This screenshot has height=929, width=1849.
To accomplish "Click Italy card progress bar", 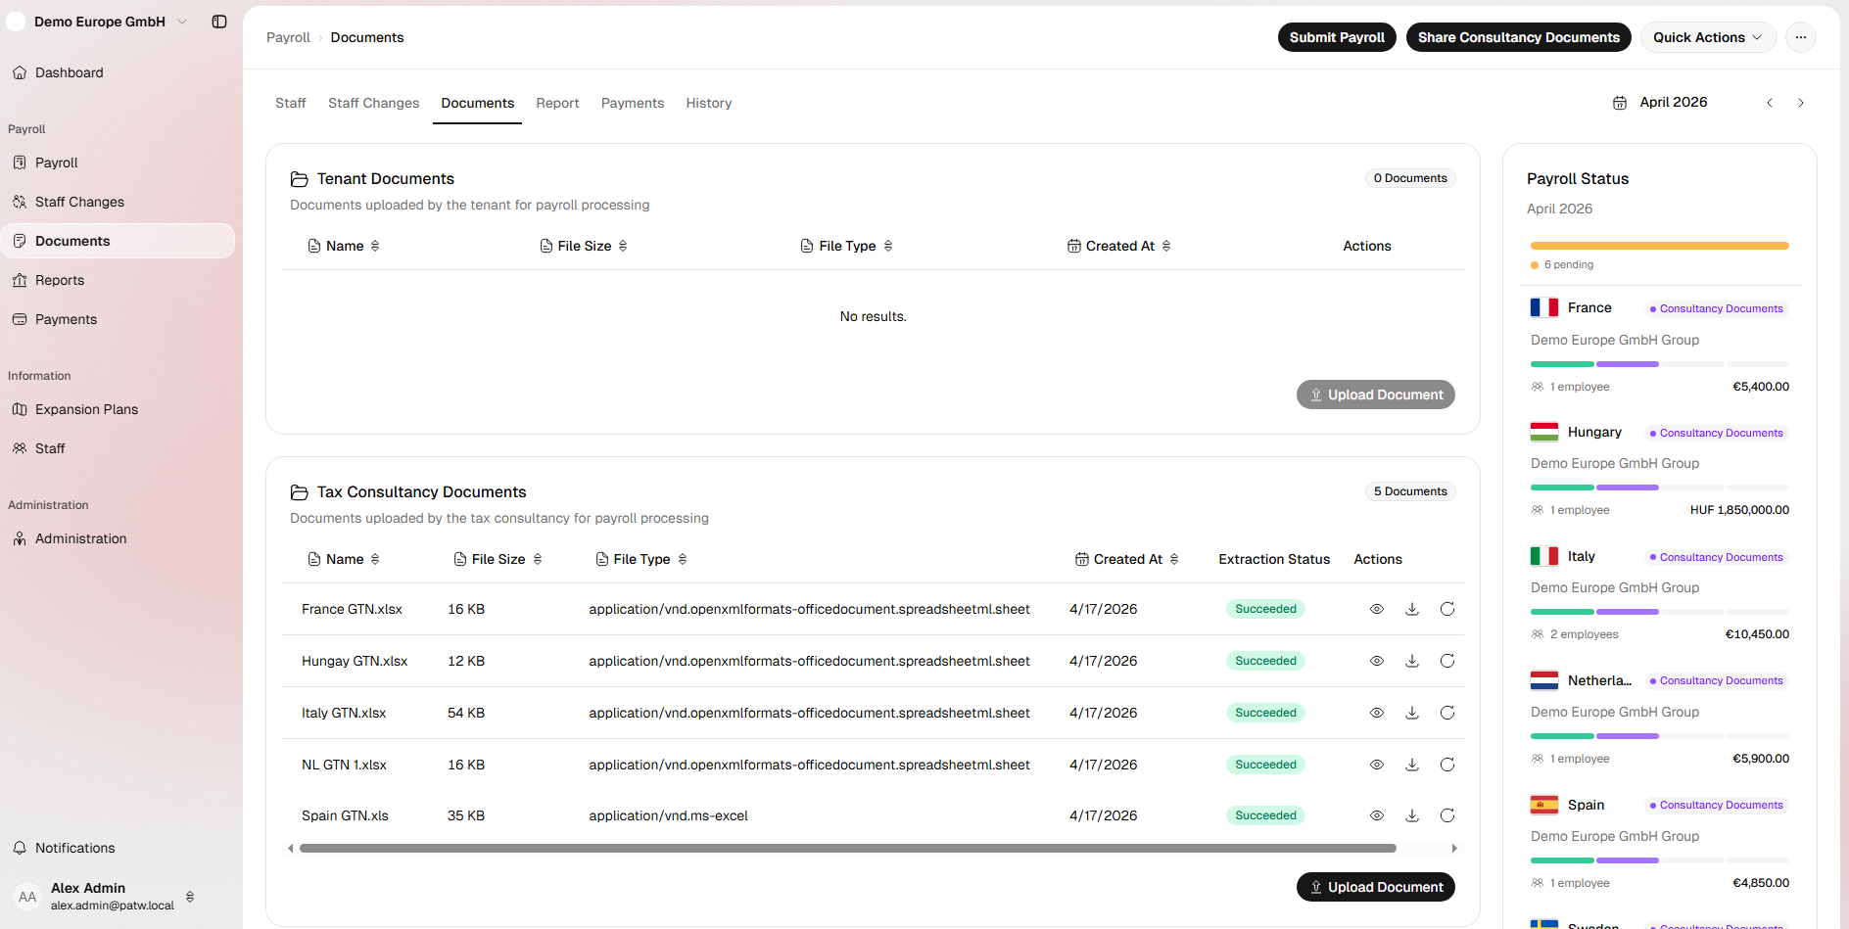I will click(1660, 612).
